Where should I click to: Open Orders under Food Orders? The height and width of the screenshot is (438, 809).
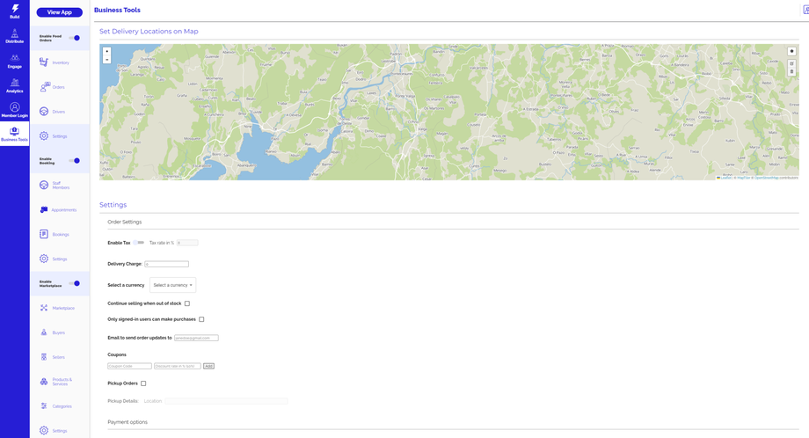53,87
